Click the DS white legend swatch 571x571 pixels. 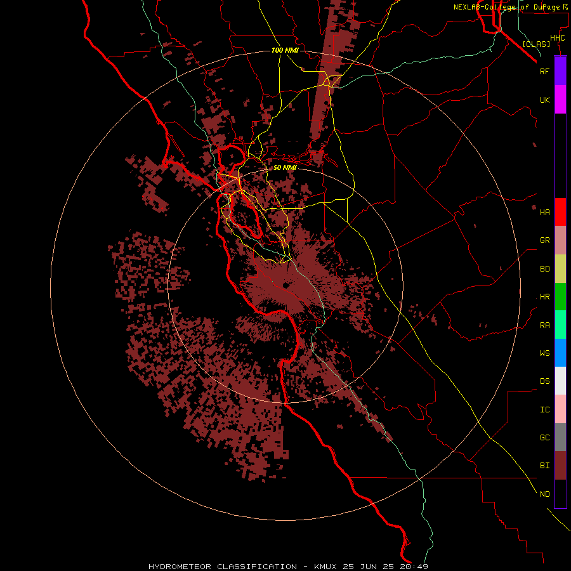(x=560, y=381)
